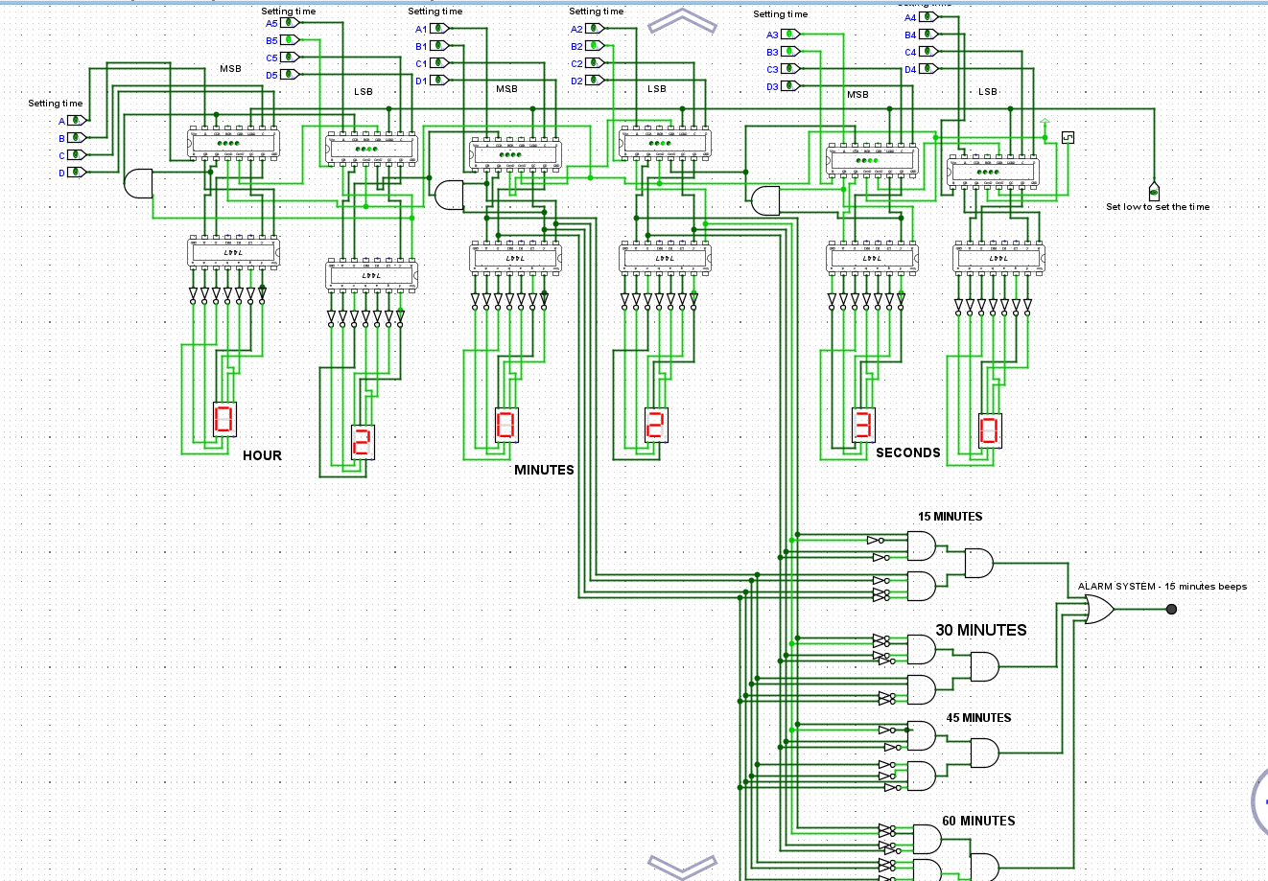Select the seconds MSB display showing 3
This screenshot has width=1268, height=881.
tap(863, 425)
